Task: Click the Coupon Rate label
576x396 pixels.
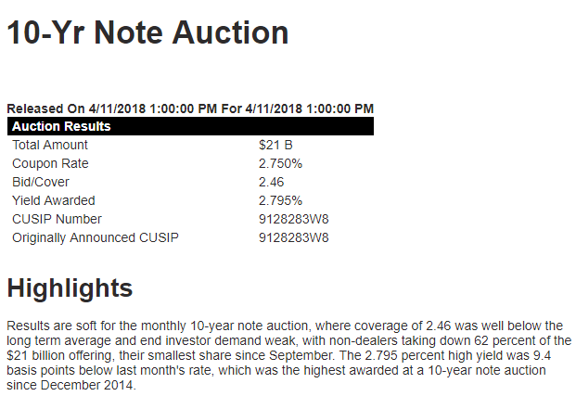Action: point(50,164)
